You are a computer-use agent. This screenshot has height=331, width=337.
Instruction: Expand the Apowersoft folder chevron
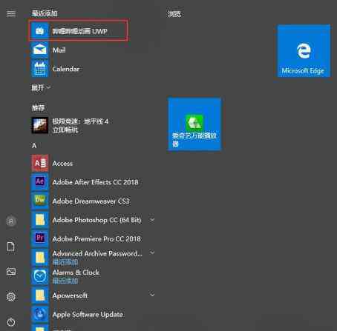(x=152, y=295)
